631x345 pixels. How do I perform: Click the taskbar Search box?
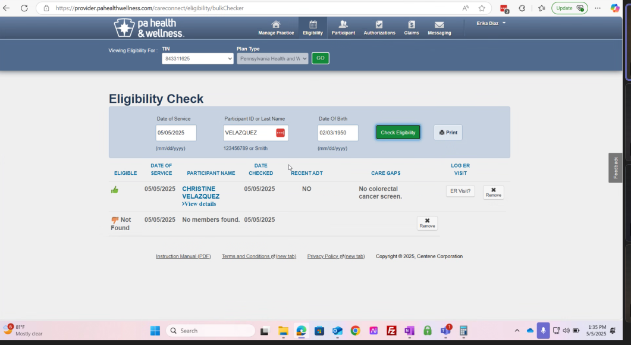tap(211, 331)
